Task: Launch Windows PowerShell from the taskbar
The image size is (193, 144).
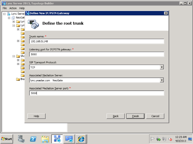Action: point(33,139)
